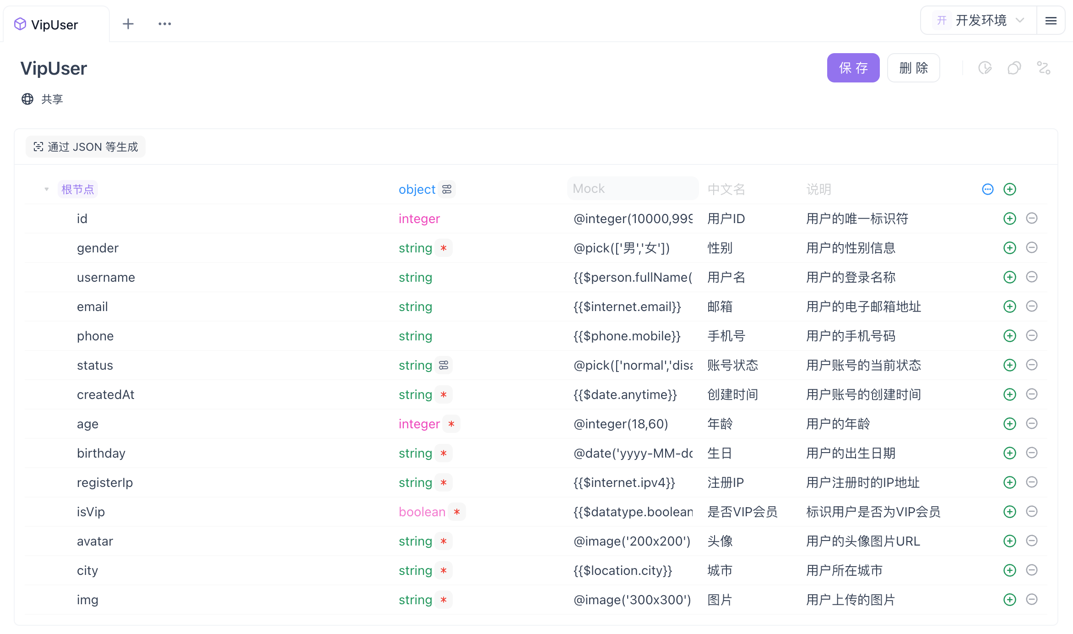Viewport: 1073px width, 634px height.
Task: Change type of id field from integer
Action: (x=419, y=219)
